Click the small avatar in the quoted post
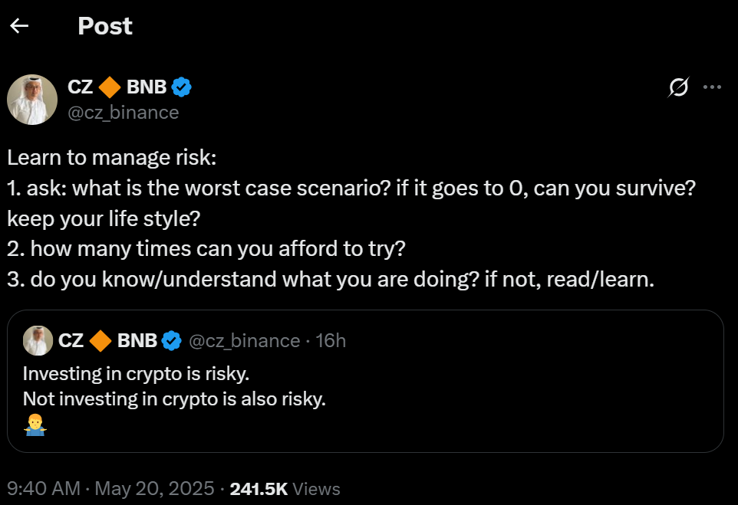The height and width of the screenshot is (505, 738). (x=38, y=340)
